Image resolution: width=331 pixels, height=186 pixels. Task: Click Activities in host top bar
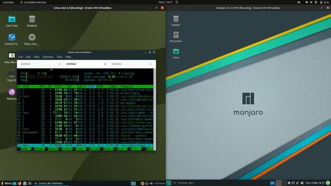point(8,2)
